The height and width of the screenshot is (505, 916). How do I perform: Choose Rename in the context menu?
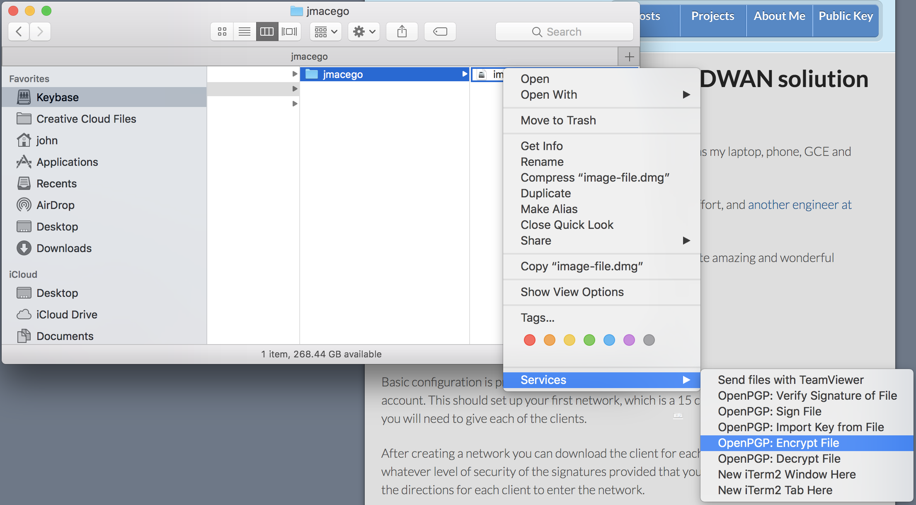click(x=601, y=162)
